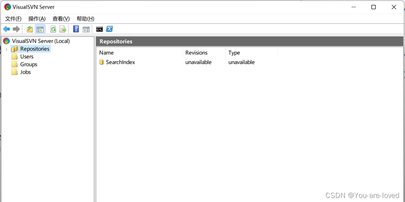Minimize the VisualSVN Server window
This screenshot has height=202, width=405.
pos(354,7)
